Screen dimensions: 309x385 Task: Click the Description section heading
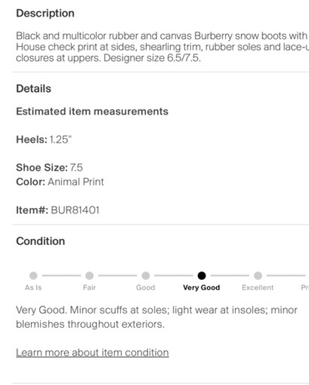click(45, 13)
